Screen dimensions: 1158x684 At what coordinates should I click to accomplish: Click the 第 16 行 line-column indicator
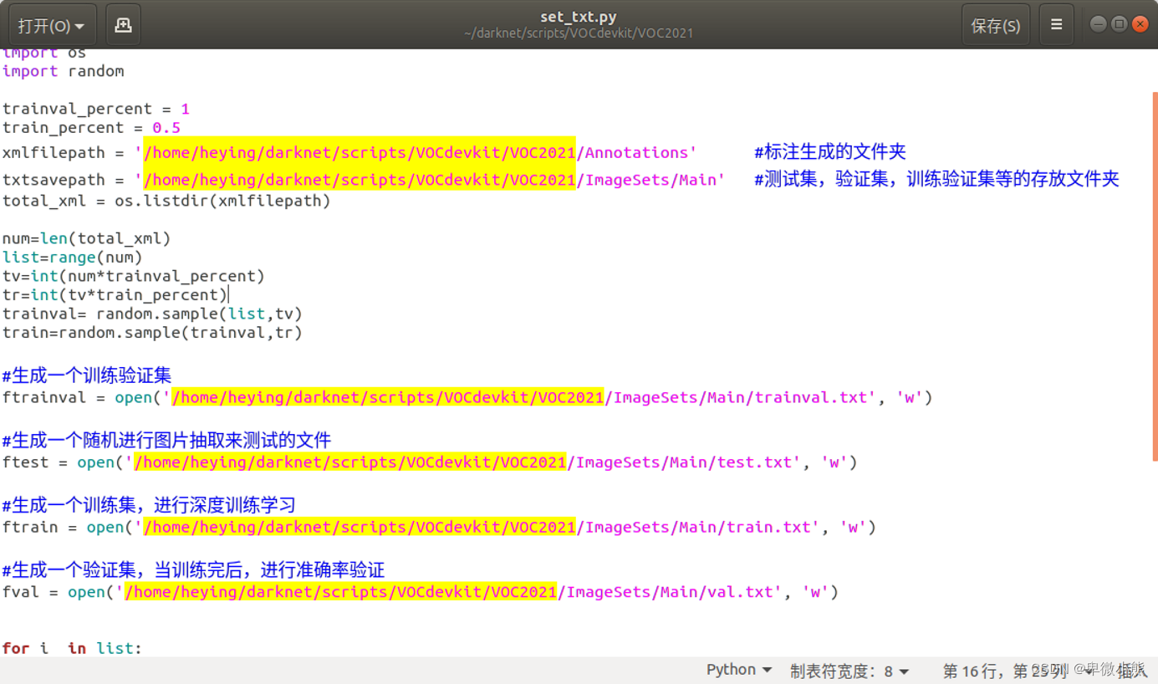point(1005,671)
